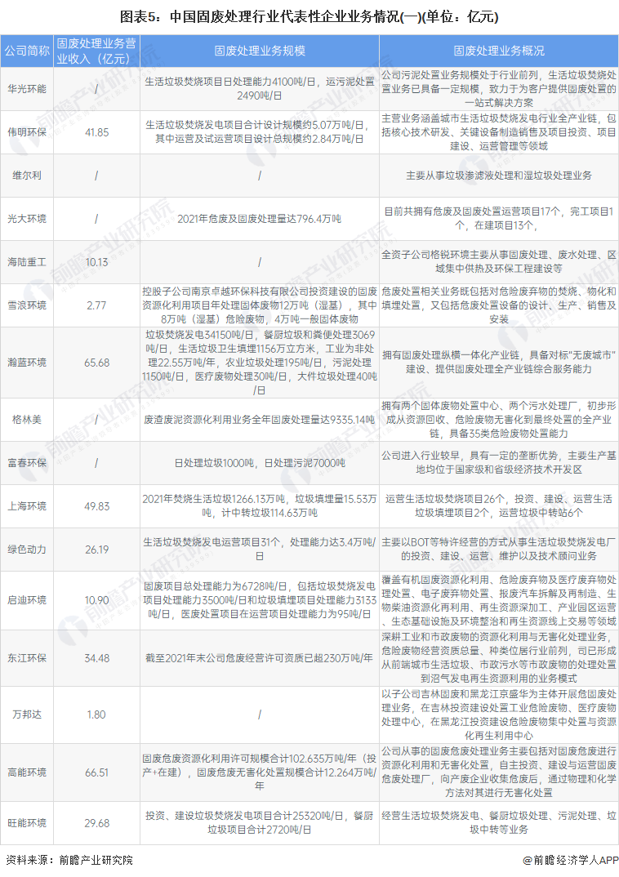Click revenue value 65.68
This screenshot has width=619, height=877.
tap(96, 363)
